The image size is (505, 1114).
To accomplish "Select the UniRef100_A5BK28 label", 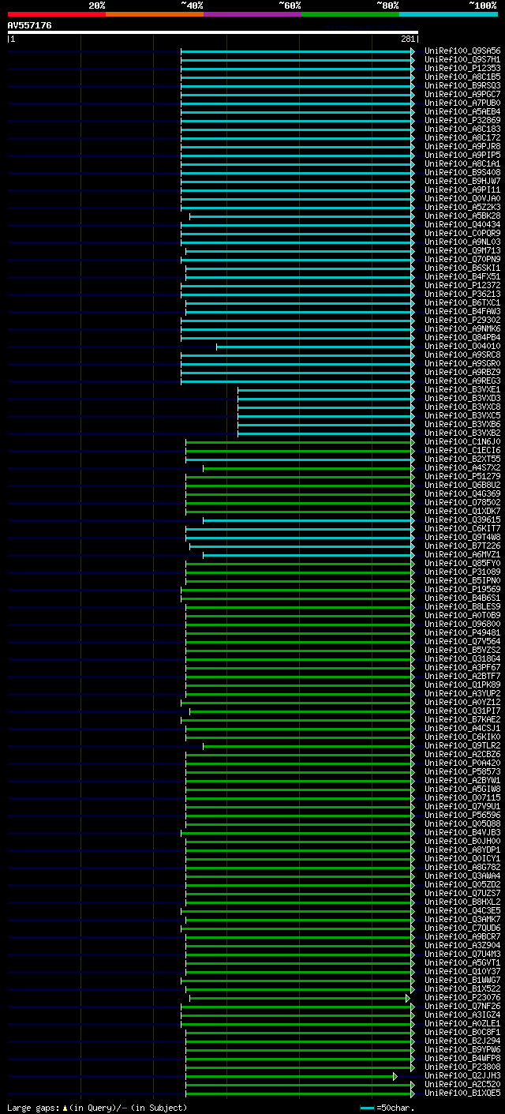I will tap(462, 216).
